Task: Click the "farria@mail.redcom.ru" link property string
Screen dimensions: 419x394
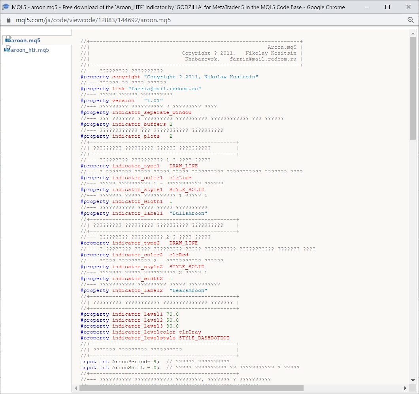Action: point(164,89)
